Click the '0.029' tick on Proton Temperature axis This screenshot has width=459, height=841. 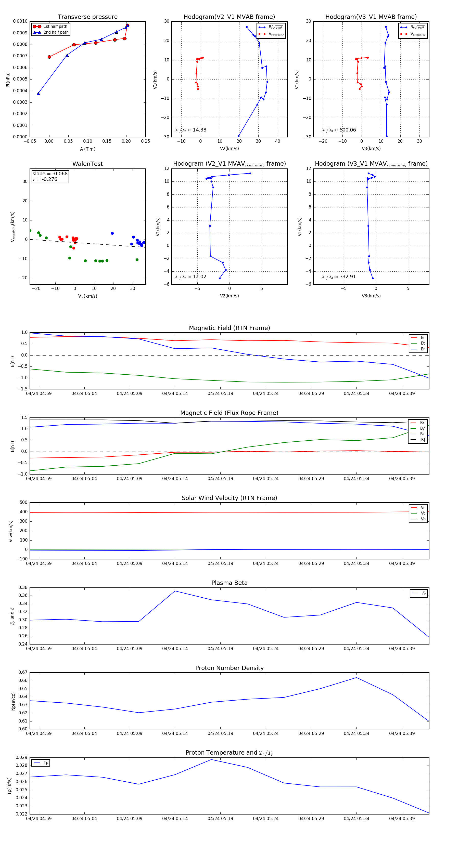[x=22, y=757]
